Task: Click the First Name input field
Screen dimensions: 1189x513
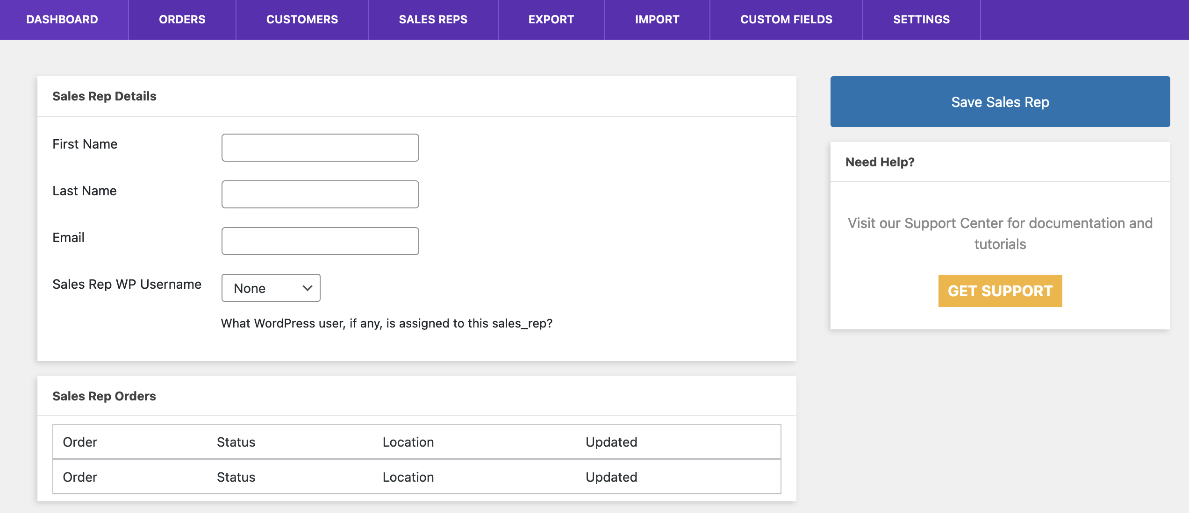Action: 320,148
